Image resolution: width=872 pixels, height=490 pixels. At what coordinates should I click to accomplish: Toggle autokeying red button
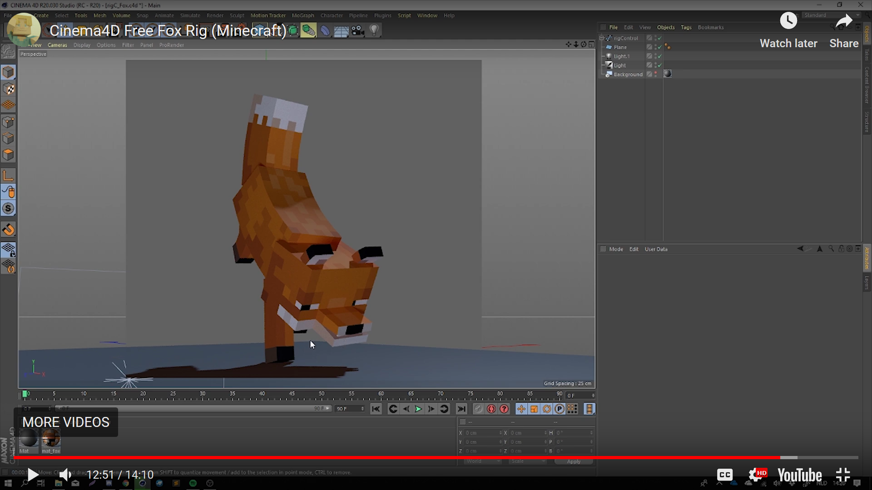491,409
